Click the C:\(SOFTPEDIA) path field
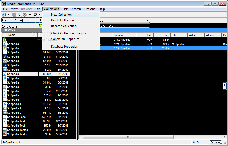Screen dimensions: 228x146 (18, 20)
